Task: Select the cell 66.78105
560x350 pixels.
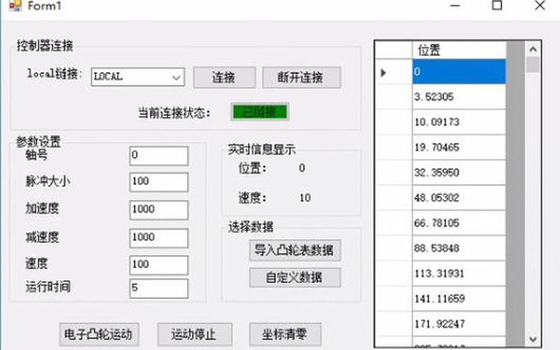Action: tap(459, 223)
